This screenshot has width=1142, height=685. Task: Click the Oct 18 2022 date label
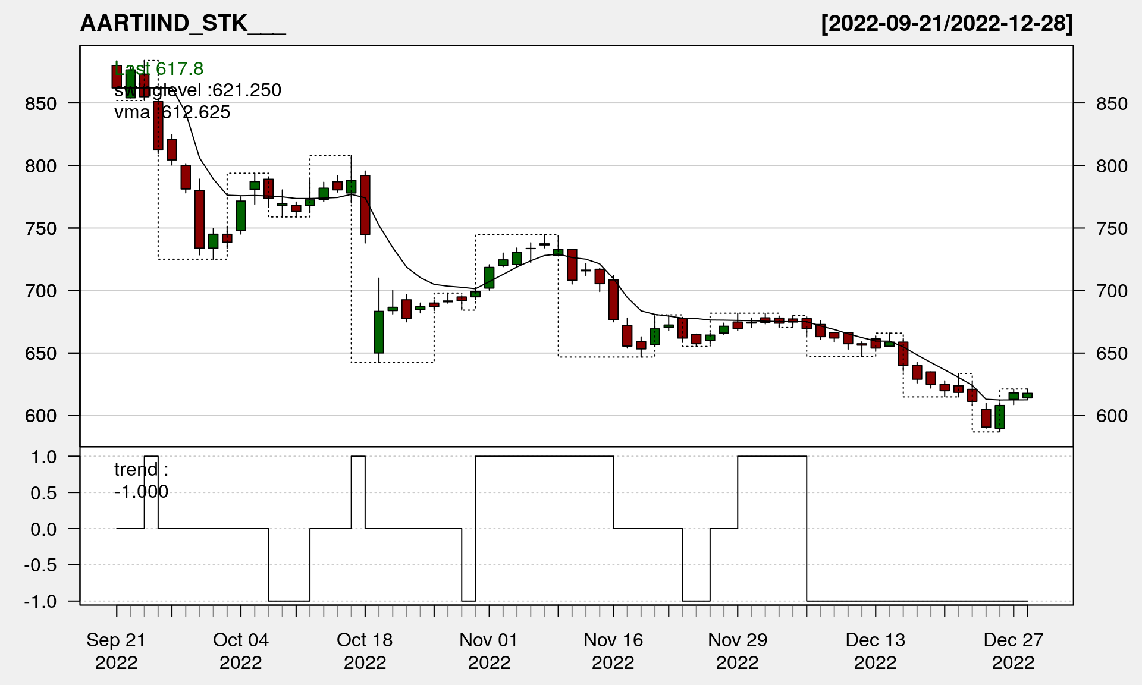[365, 651]
